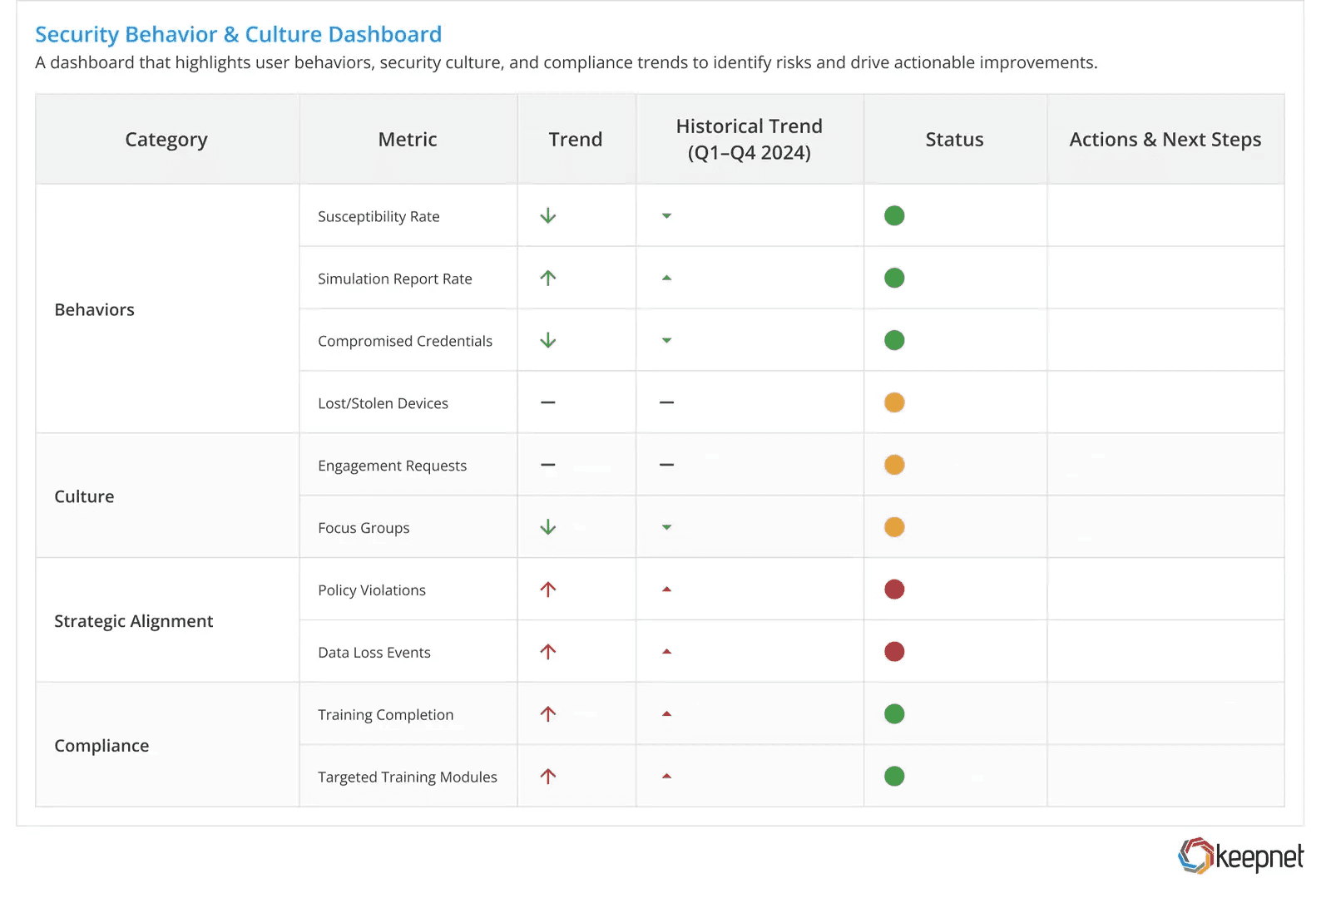This screenshot has width=1326, height=898.
Task: Select the Behaviors category cell
Action: tap(167, 309)
